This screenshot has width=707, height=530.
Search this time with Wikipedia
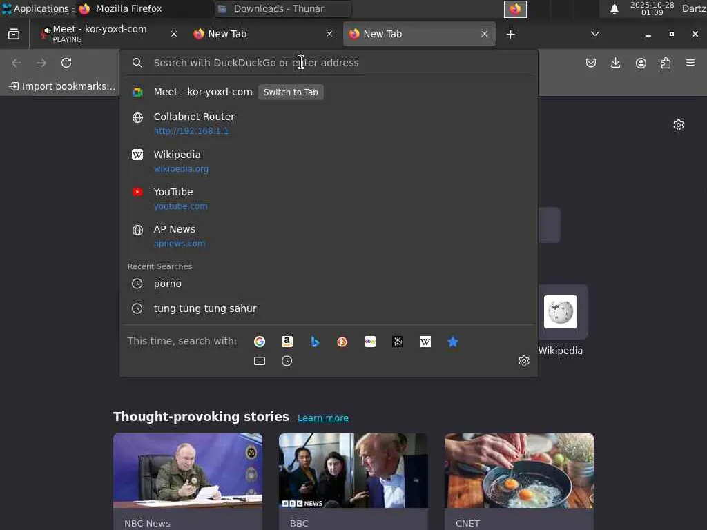pos(425,342)
